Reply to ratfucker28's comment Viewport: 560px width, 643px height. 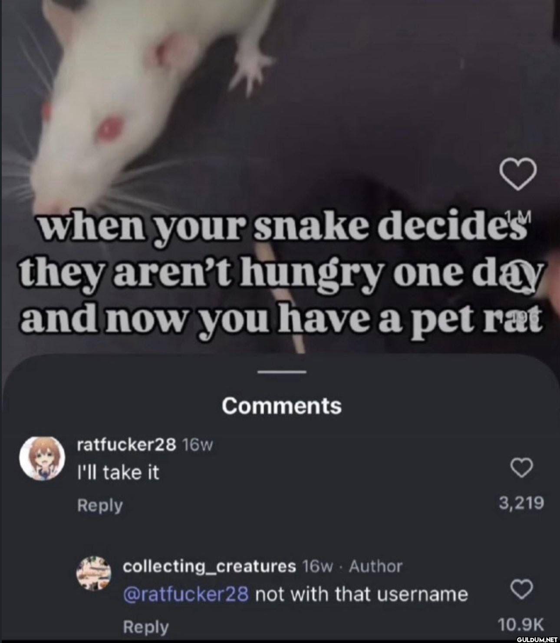100,505
